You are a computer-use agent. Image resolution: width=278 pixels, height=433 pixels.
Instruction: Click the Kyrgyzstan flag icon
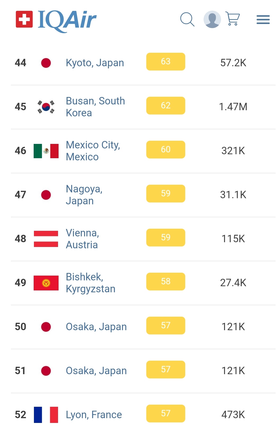coord(46,283)
